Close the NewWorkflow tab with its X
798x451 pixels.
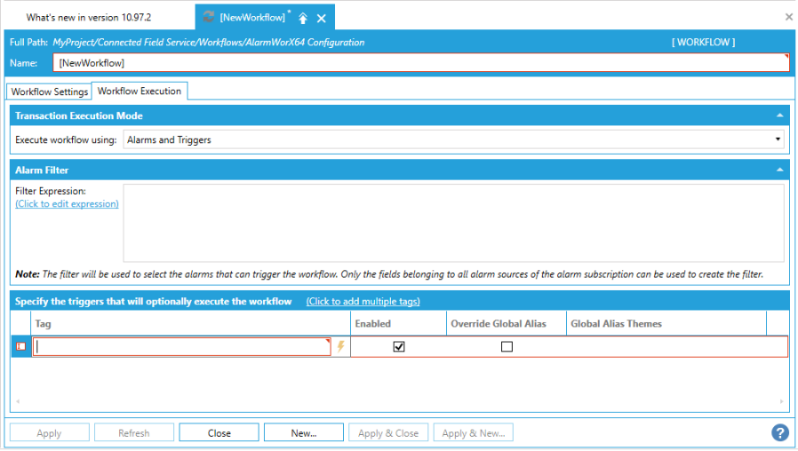322,18
